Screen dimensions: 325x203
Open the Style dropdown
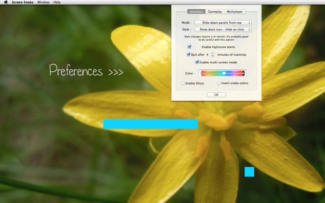[223, 30]
